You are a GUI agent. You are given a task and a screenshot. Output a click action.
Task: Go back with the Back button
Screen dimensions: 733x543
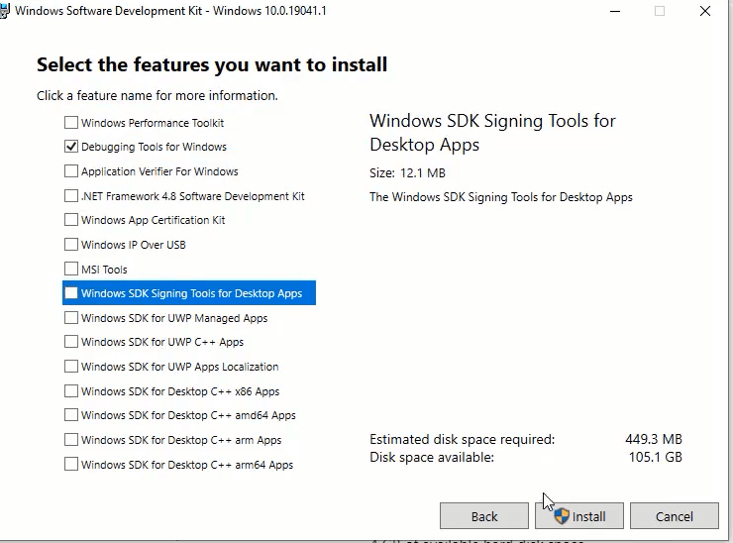(484, 516)
